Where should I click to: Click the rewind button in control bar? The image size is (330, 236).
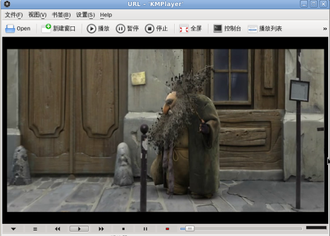[x=58, y=229]
